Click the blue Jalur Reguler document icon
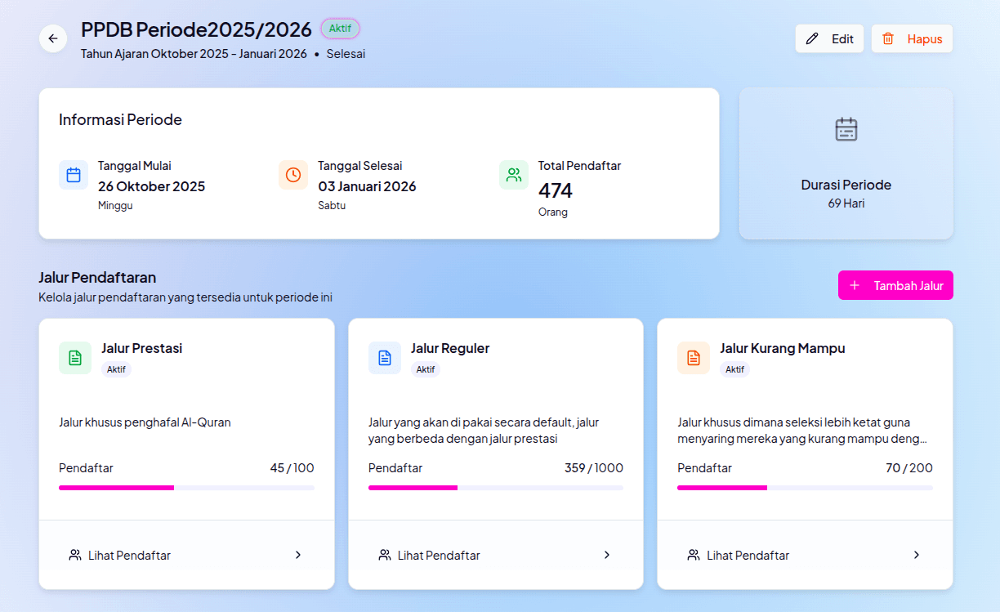The width and height of the screenshot is (1000, 612). coord(385,358)
